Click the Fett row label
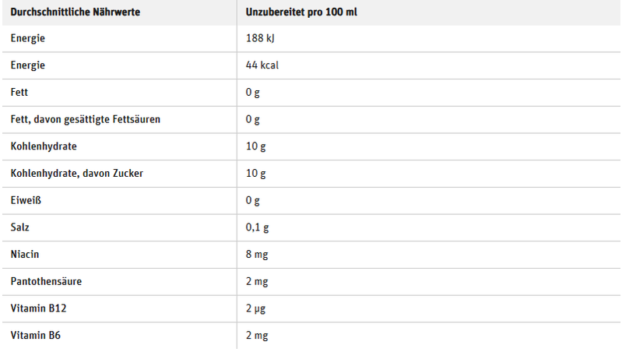622x352 pixels. click(19, 92)
